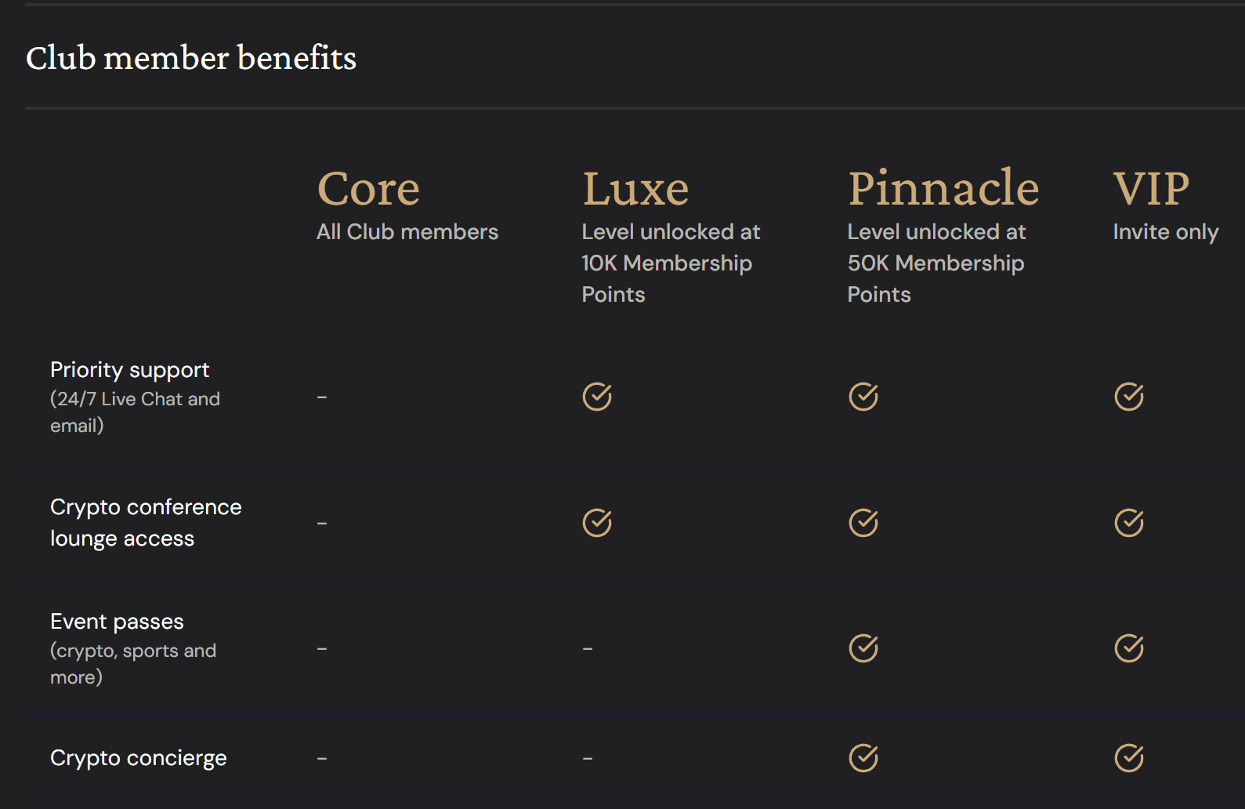Select the Core tier heading
Viewport: 1245px width, 809px height.
tap(368, 189)
